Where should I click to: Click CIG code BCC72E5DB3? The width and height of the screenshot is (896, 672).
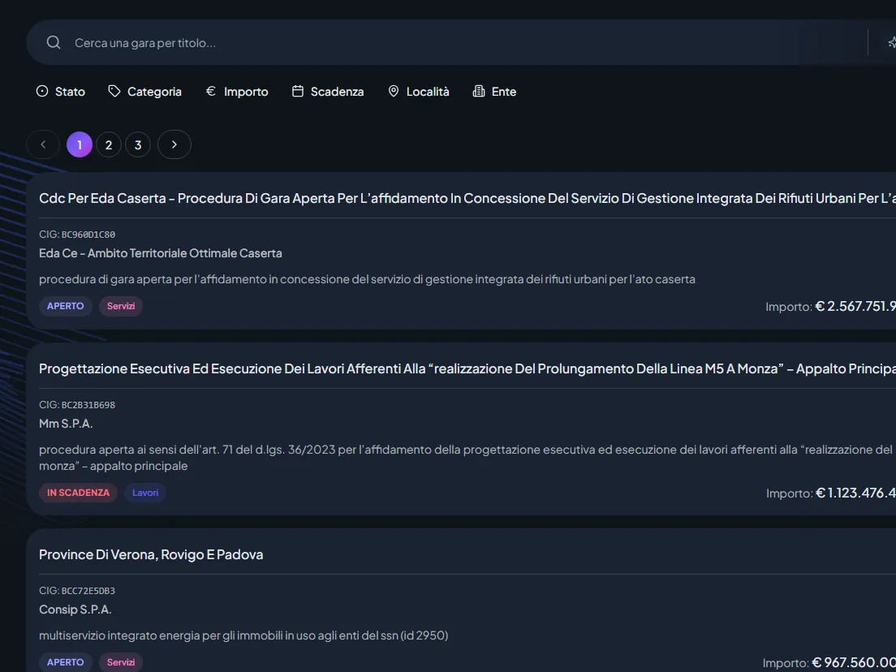(88, 591)
